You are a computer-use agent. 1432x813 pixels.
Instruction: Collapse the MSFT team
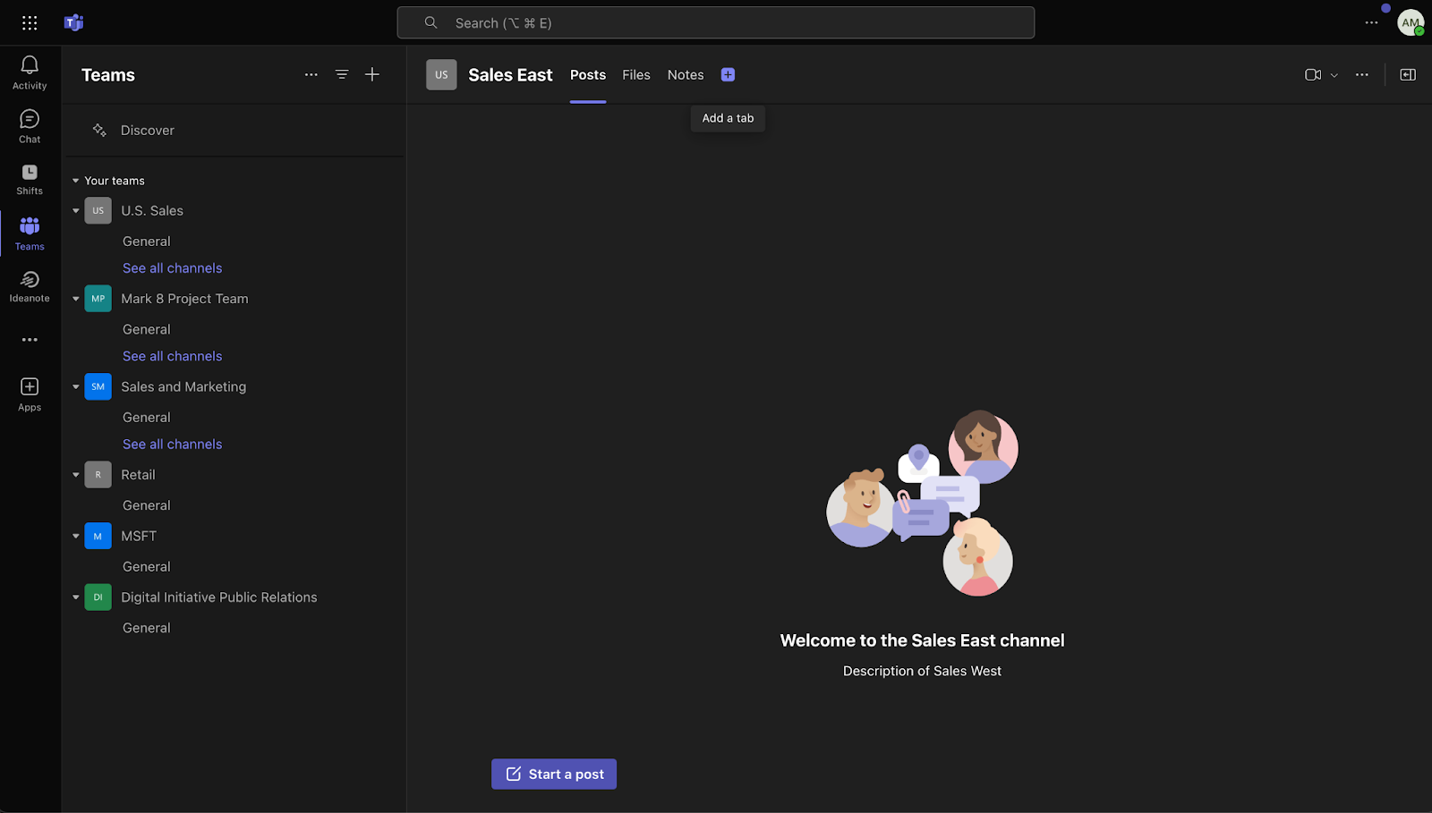point(76,536)
